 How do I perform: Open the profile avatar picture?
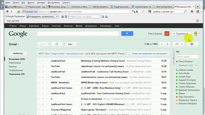pyautogui.click(x=196, y=34)
